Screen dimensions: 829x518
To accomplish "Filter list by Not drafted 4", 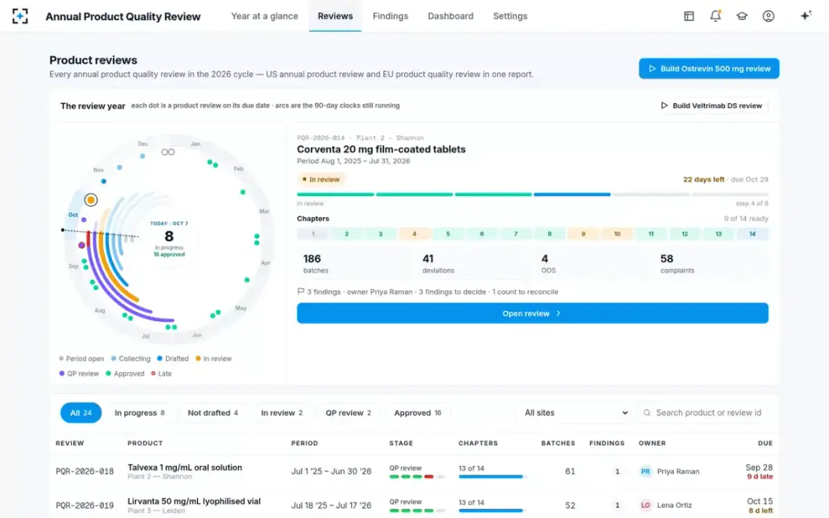I will pos(213,413).
